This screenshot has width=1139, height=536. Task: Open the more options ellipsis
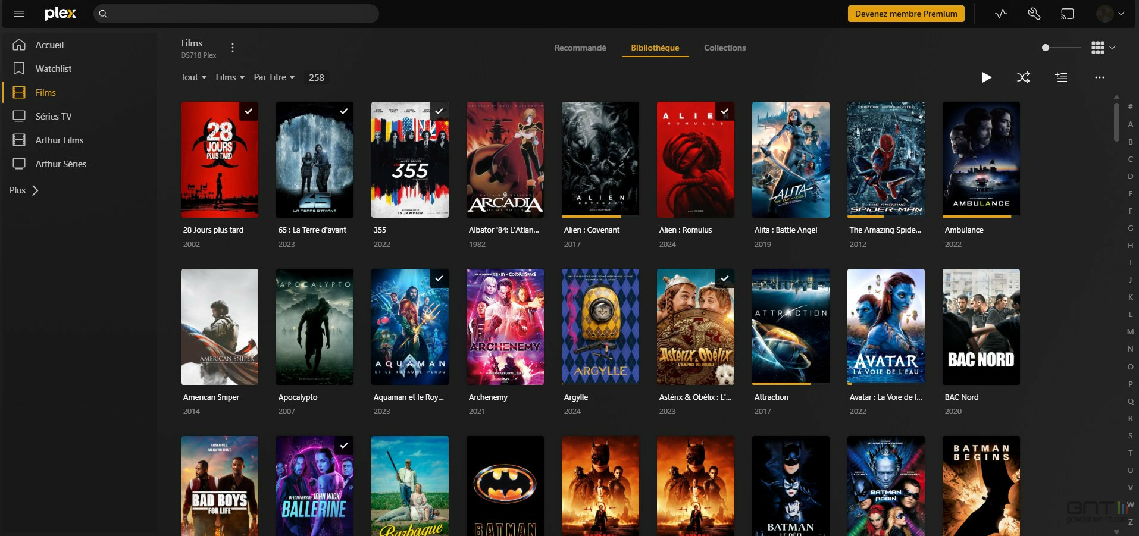point(1099,77)
